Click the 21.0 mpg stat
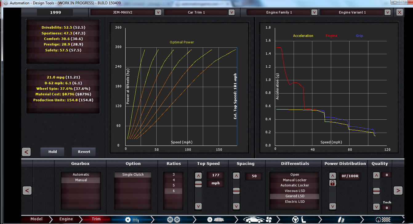The width and height of the screenshot is (413, 224). 63,77
